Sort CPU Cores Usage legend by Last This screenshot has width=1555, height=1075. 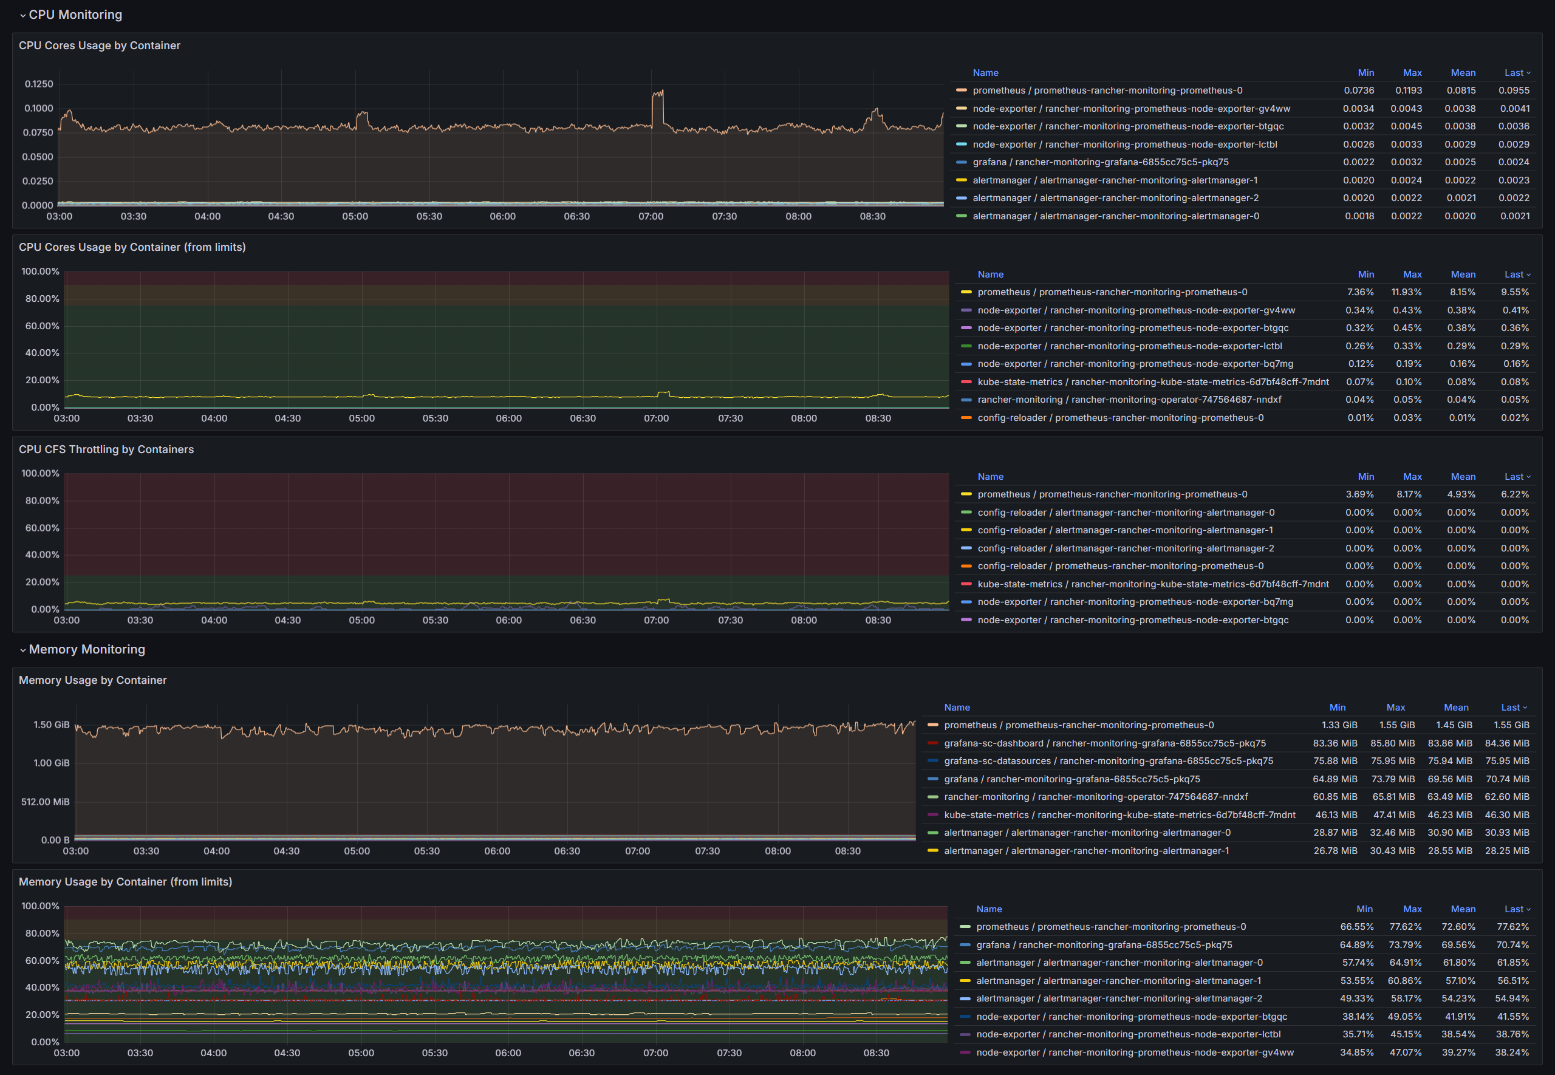1514,73
